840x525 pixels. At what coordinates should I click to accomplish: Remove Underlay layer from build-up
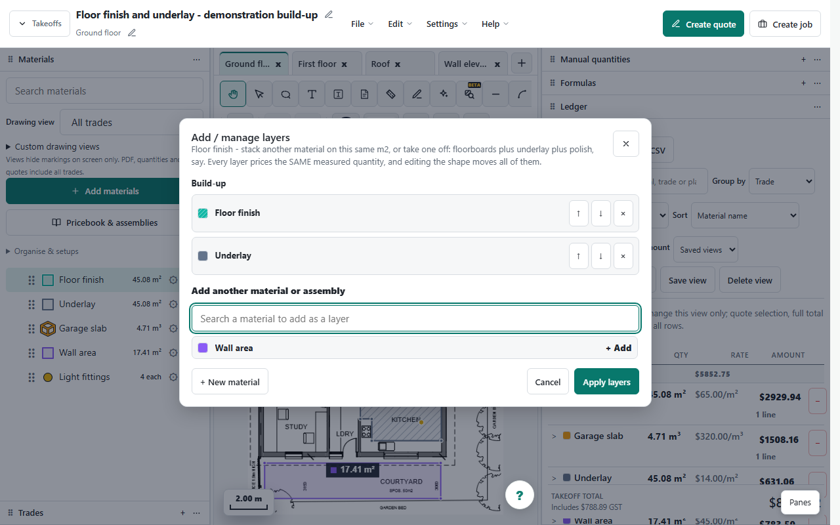pyautogui.click(x=623, y=256)
